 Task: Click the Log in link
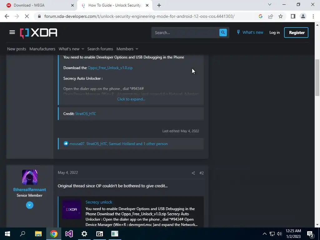coord(274,32)
